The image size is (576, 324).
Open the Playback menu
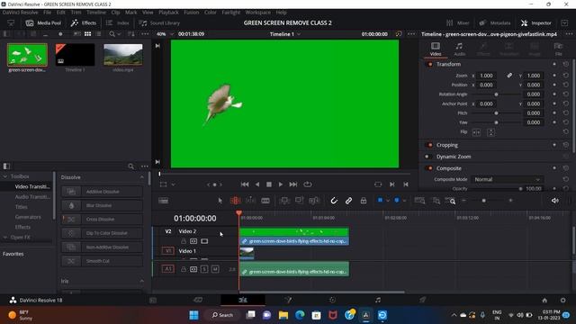coord(168,12)
